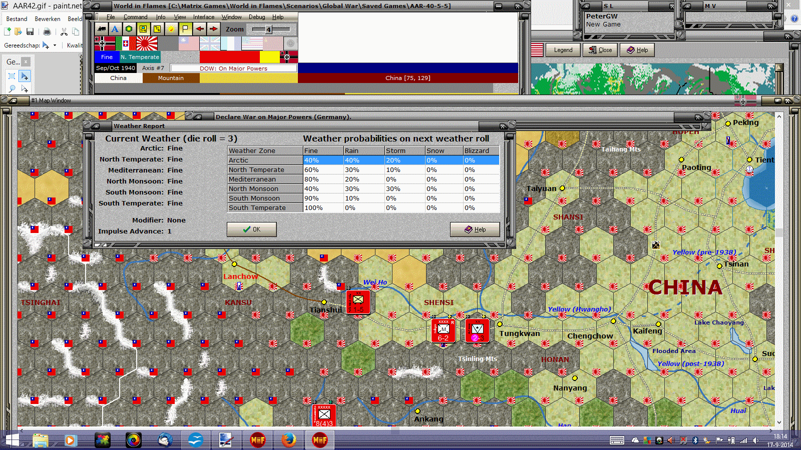Click the flag marker tool icon
Screen dimensions: 801x450
pos(185,29)
